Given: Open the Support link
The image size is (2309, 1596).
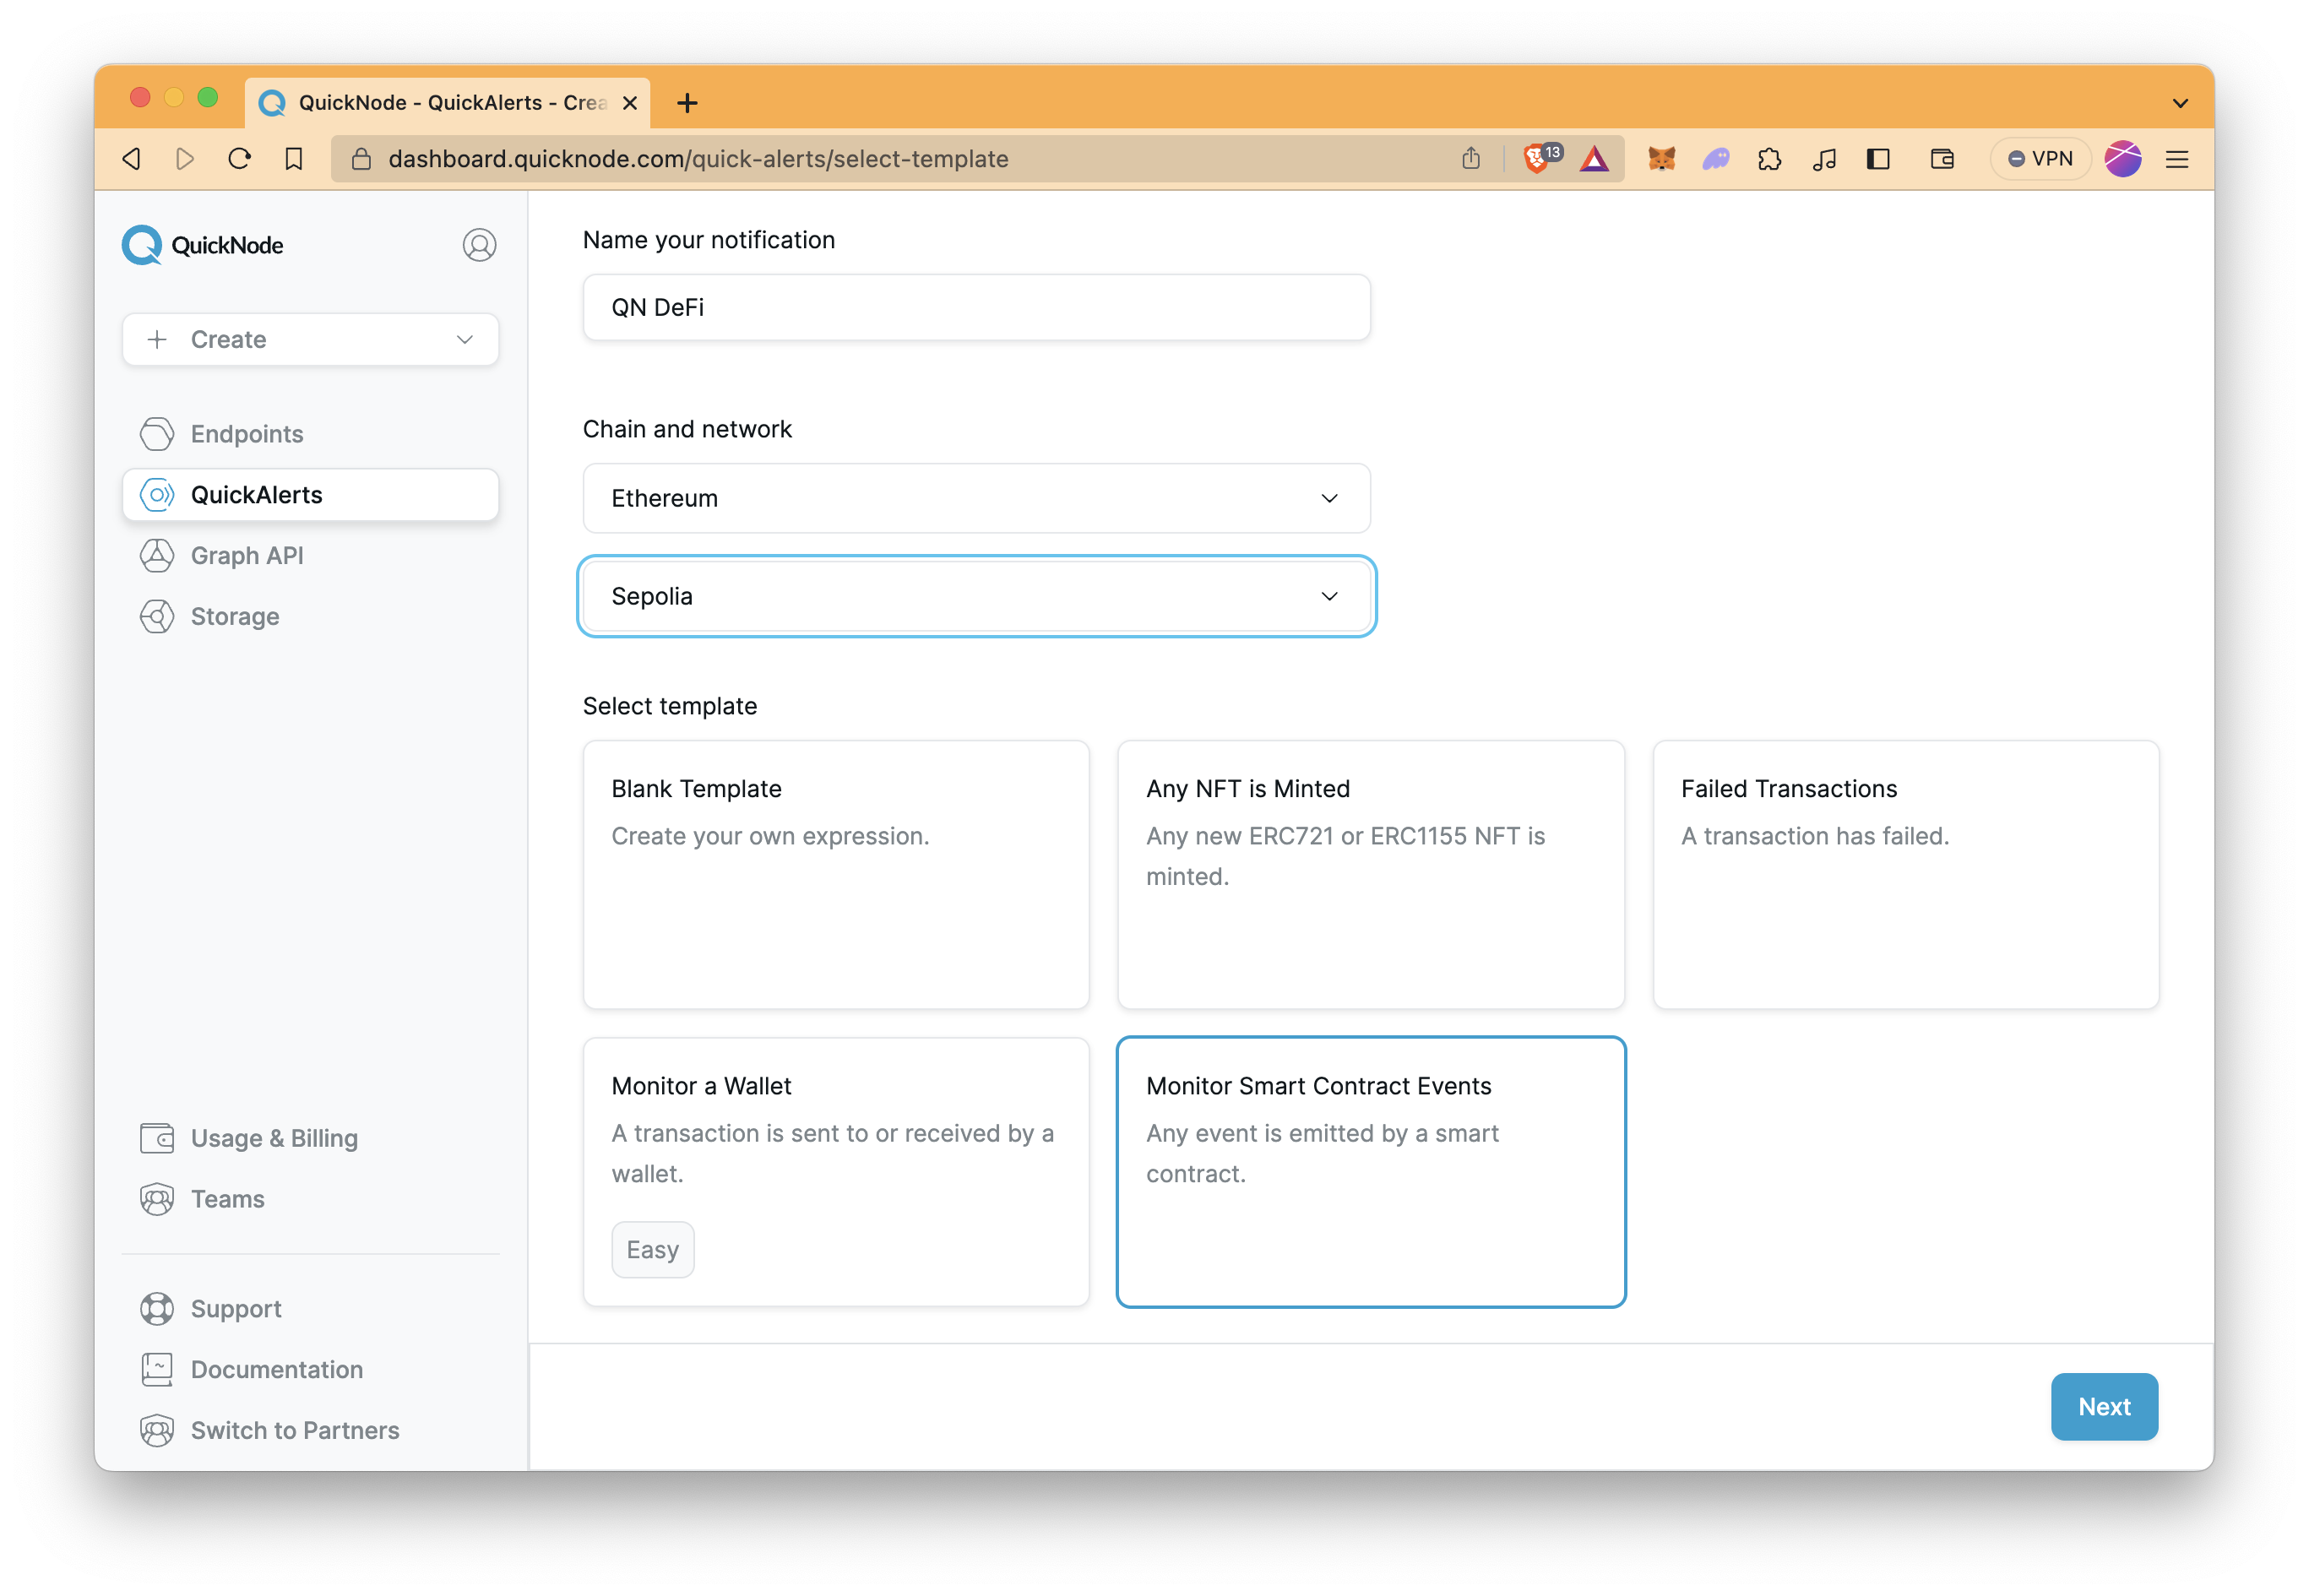Looking at the screenshot, I should (310, 1309).
